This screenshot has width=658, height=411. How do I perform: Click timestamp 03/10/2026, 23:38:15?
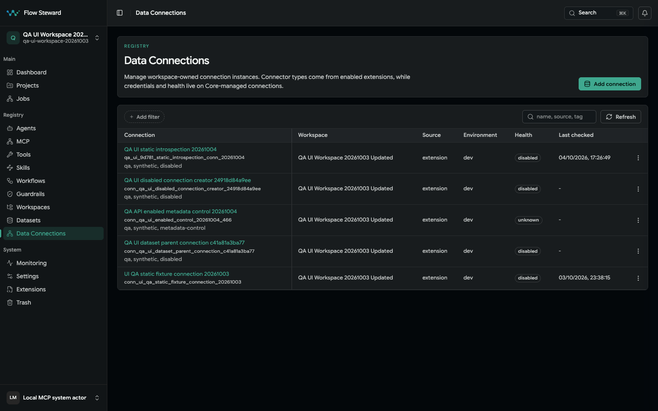click(x=584, y=277)
